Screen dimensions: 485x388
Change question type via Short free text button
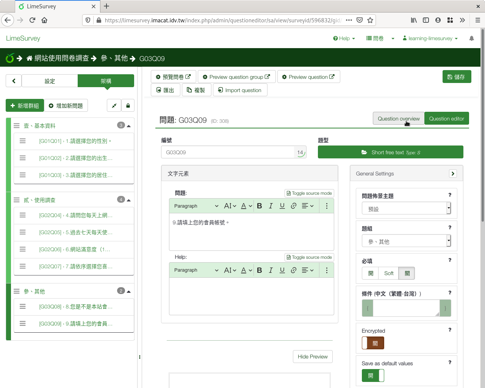(390, 152)
